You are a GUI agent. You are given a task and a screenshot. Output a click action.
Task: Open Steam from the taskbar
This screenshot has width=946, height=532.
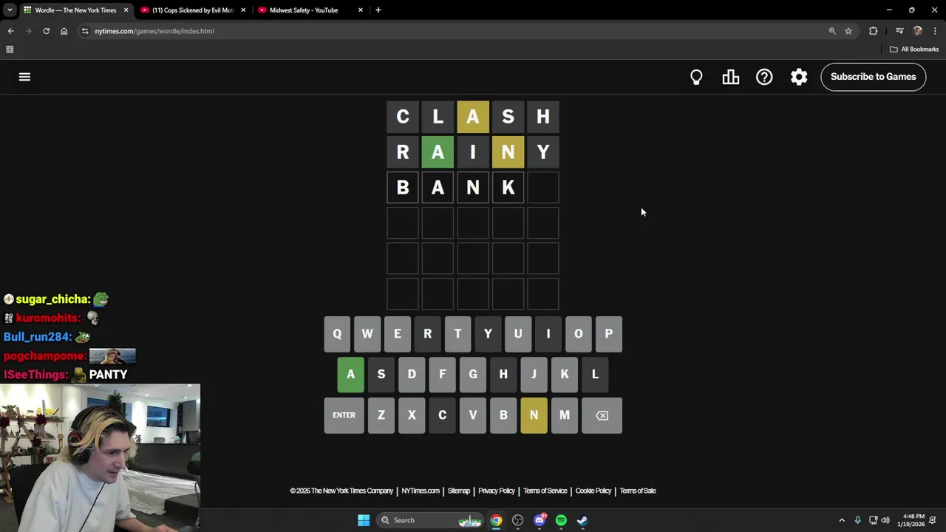coord(582,520)
